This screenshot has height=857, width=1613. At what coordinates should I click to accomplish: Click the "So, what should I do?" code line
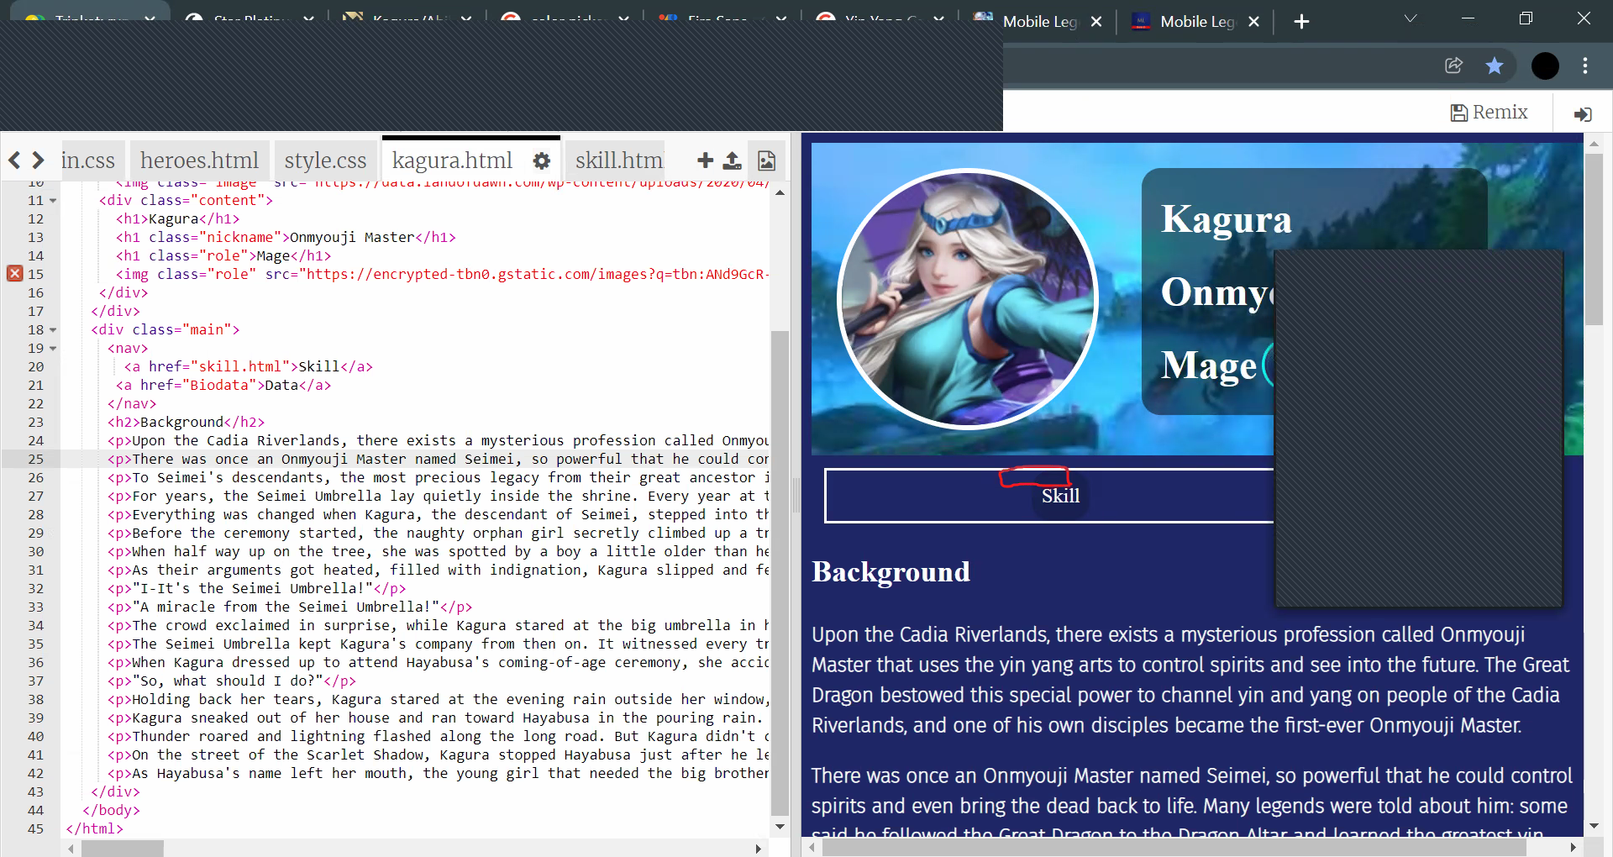[x=232, y=681]
